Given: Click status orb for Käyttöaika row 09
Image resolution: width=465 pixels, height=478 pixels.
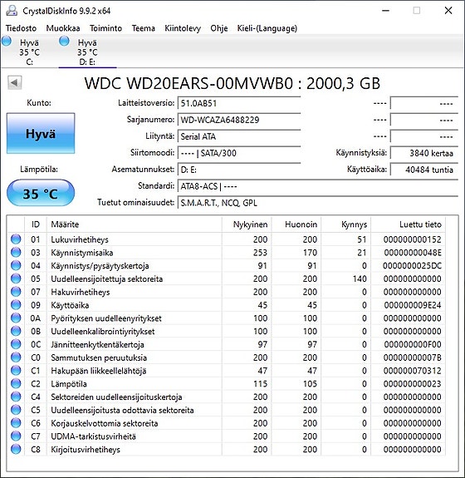Looking at the screenshot, I should (x=16, y=305).
